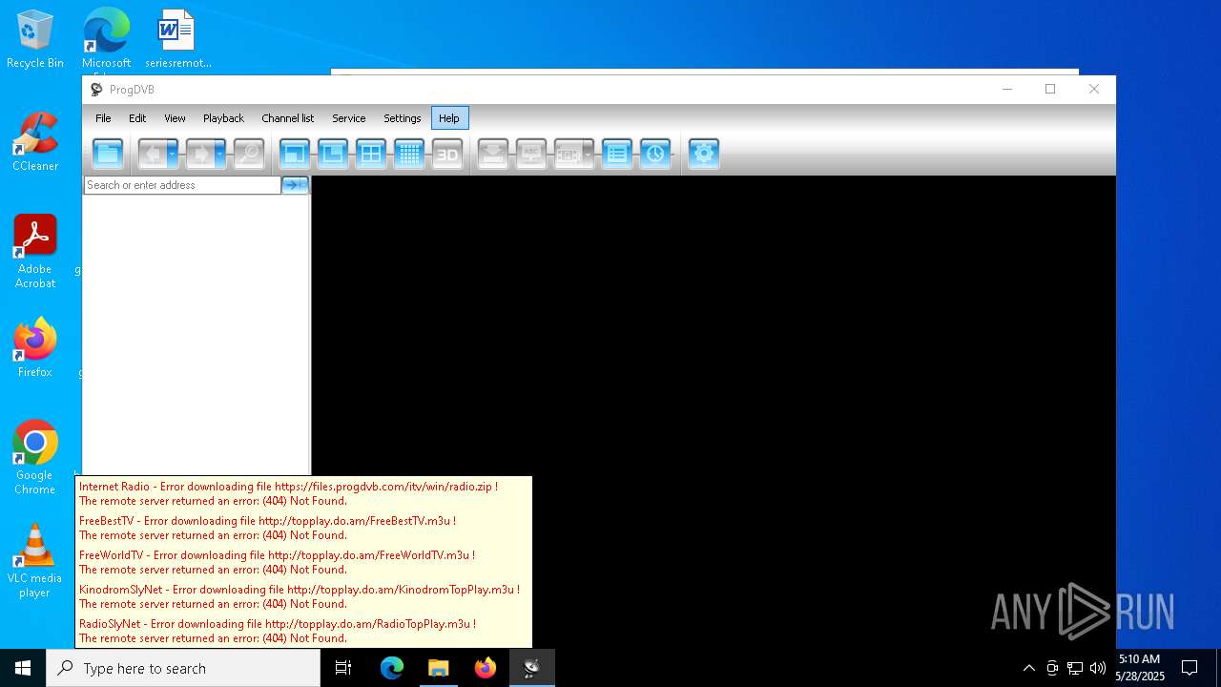The image size is (1221, 687).
Task: Open the View menu
Action: (175, 118)
